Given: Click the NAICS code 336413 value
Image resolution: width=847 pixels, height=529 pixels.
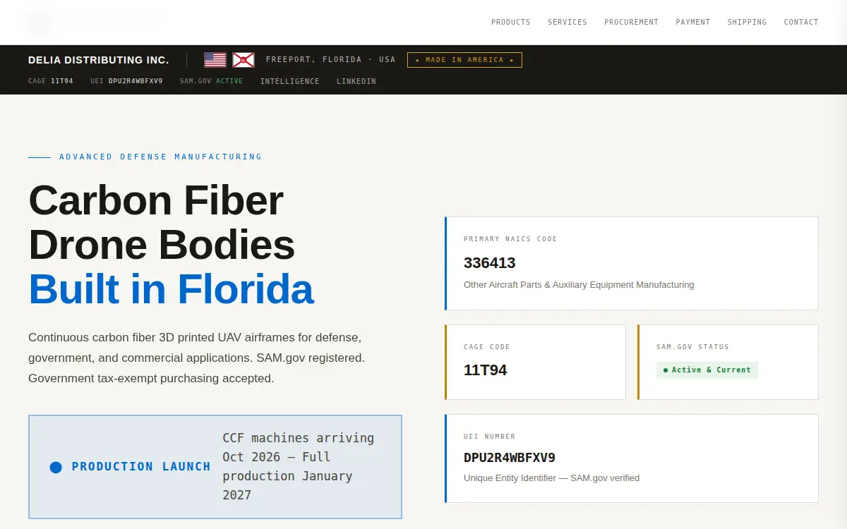Looking at the screenshot, I should tap(490, 263).
